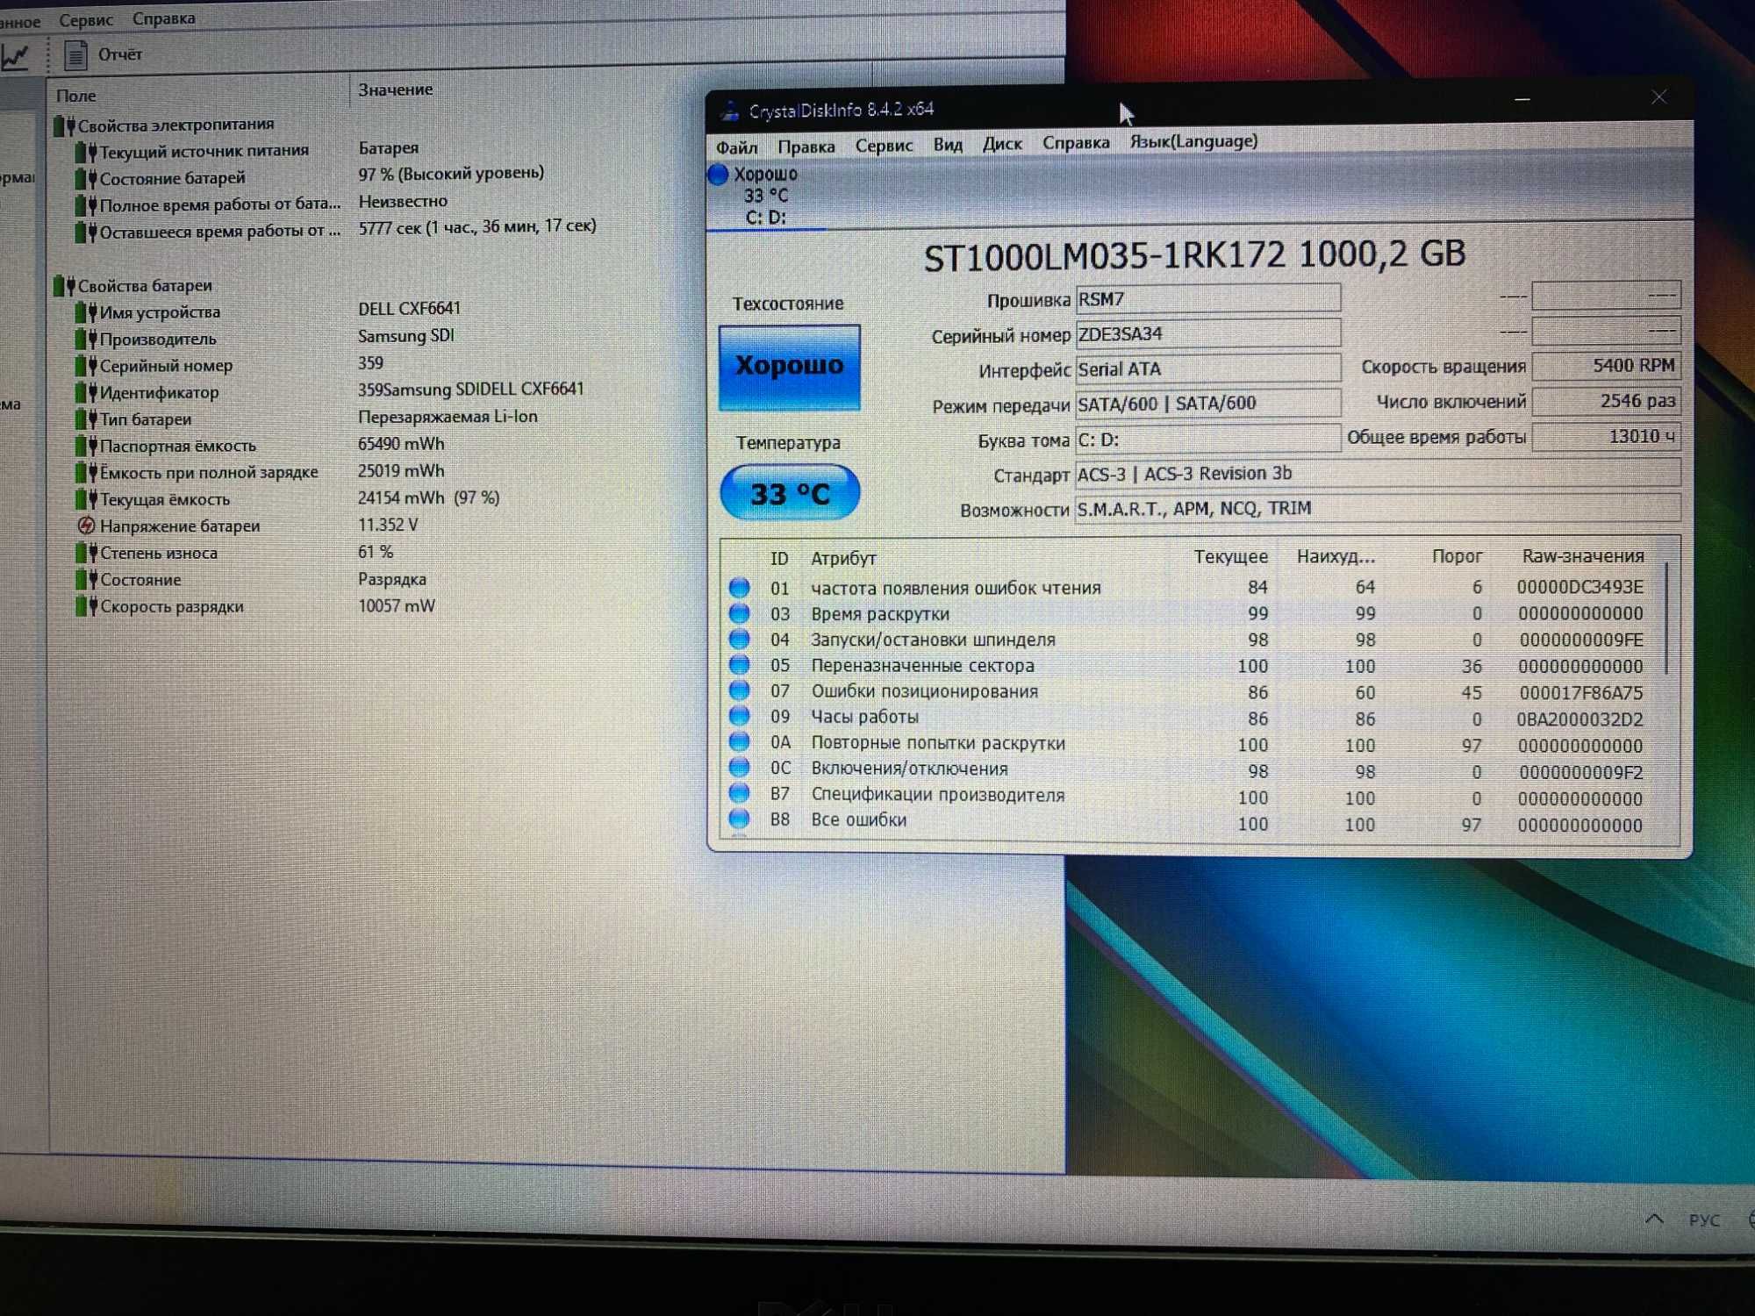The image size is (1755, 1316).
Task: Click status circle for attribute 04
Action: click(x=740, y=640)
